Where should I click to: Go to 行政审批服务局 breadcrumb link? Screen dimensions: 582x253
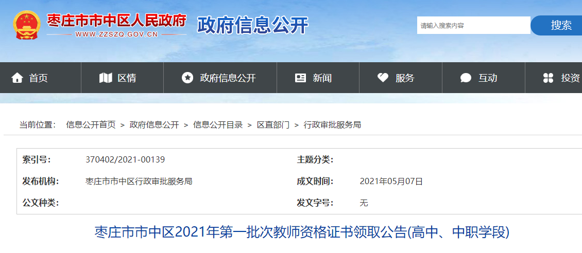point(333,125)
